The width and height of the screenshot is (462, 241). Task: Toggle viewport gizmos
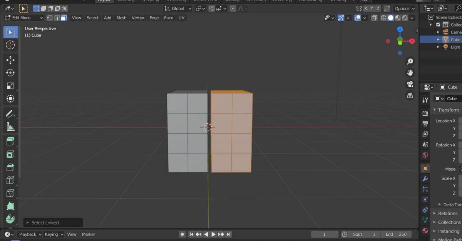341,18
